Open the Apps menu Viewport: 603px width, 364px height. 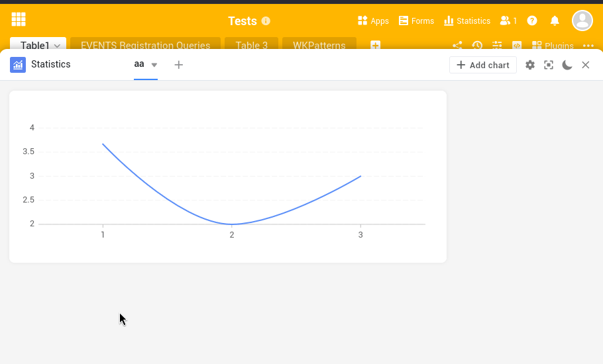373,21
